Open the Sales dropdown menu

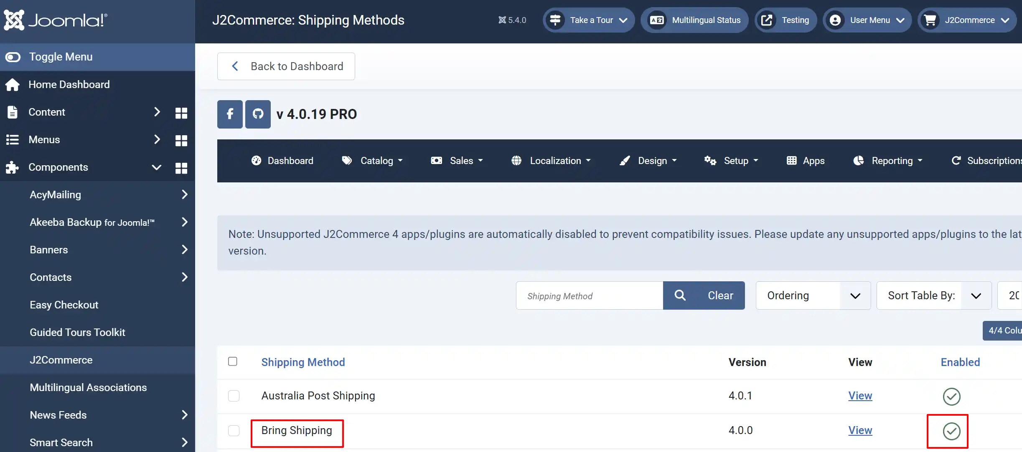point(457,161)
